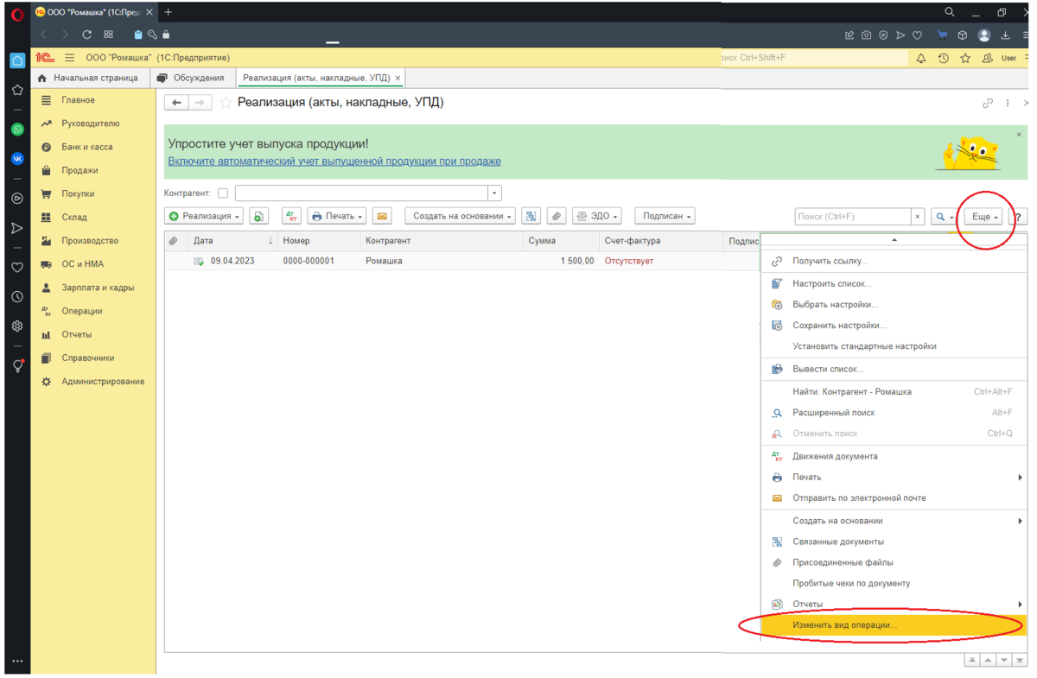Select the Ромашка document row 0000-000001
1037x678 pixels.
pos(462,261)
